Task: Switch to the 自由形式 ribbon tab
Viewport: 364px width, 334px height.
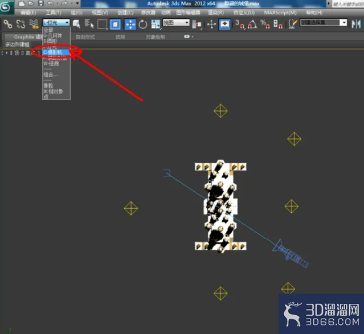Action: (85, 37)
